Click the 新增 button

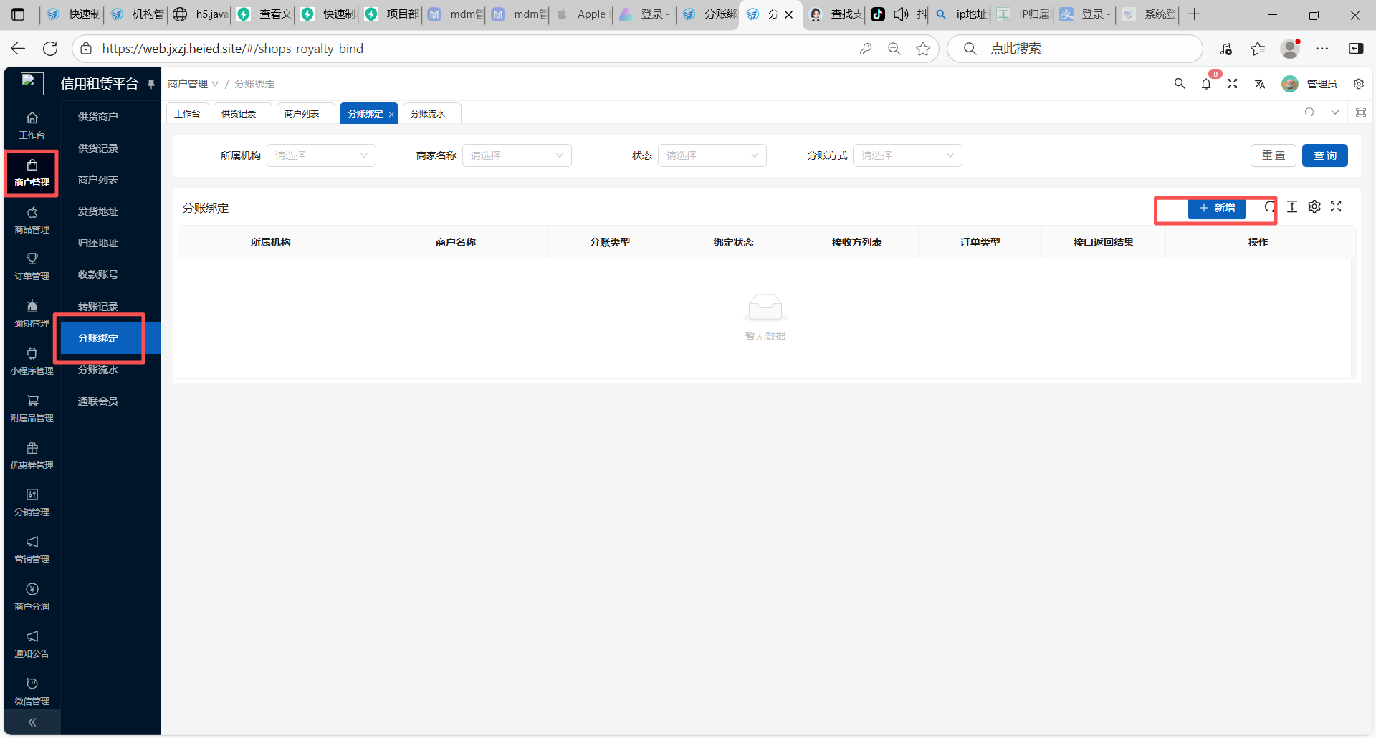(x=1217, y=208)
